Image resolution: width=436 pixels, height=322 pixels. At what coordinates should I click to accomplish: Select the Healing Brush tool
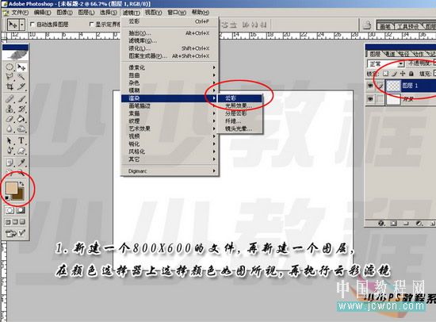pyautogui.click(x=10, y=98)
